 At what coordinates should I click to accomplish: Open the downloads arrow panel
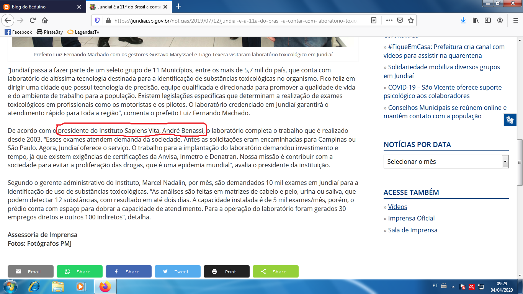click(x=463, y=20)
